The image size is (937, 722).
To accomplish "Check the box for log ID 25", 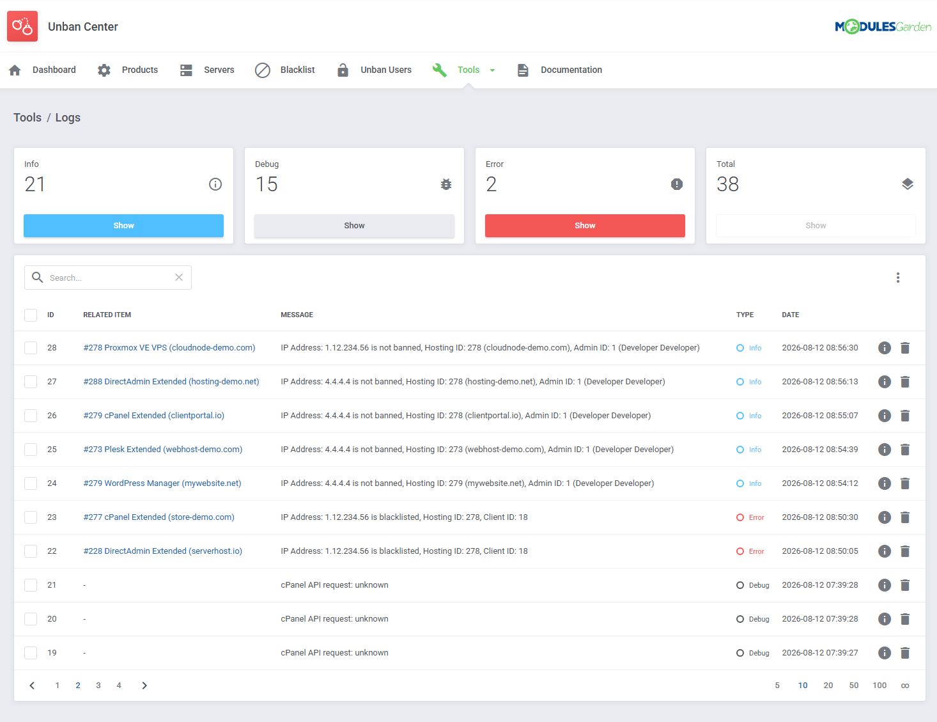I will (x=31, y=450).
